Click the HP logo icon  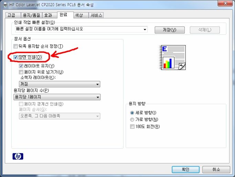click(x=18, y=156)
